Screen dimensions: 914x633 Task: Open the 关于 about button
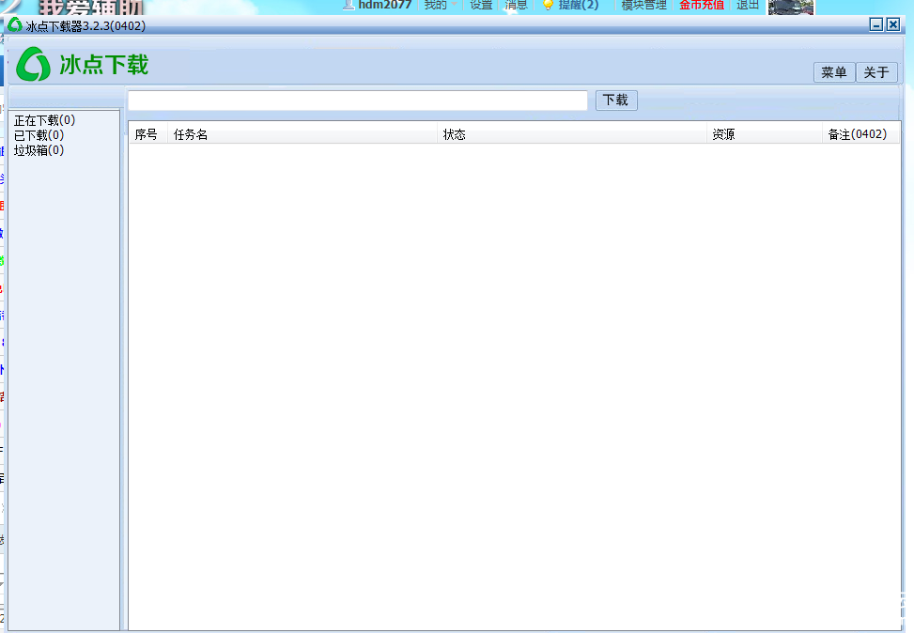point(876,72)
